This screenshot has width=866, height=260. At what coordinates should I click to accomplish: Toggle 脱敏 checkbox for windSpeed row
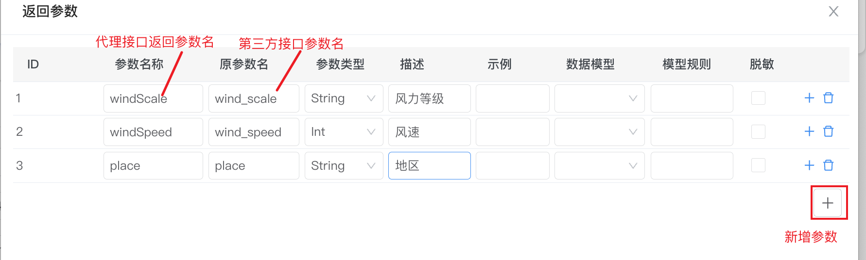tap(758, 131)
